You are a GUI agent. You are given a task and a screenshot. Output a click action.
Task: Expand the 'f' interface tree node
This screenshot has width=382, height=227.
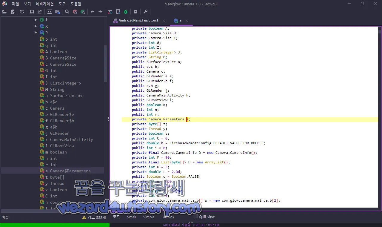(x=36, y=20)
